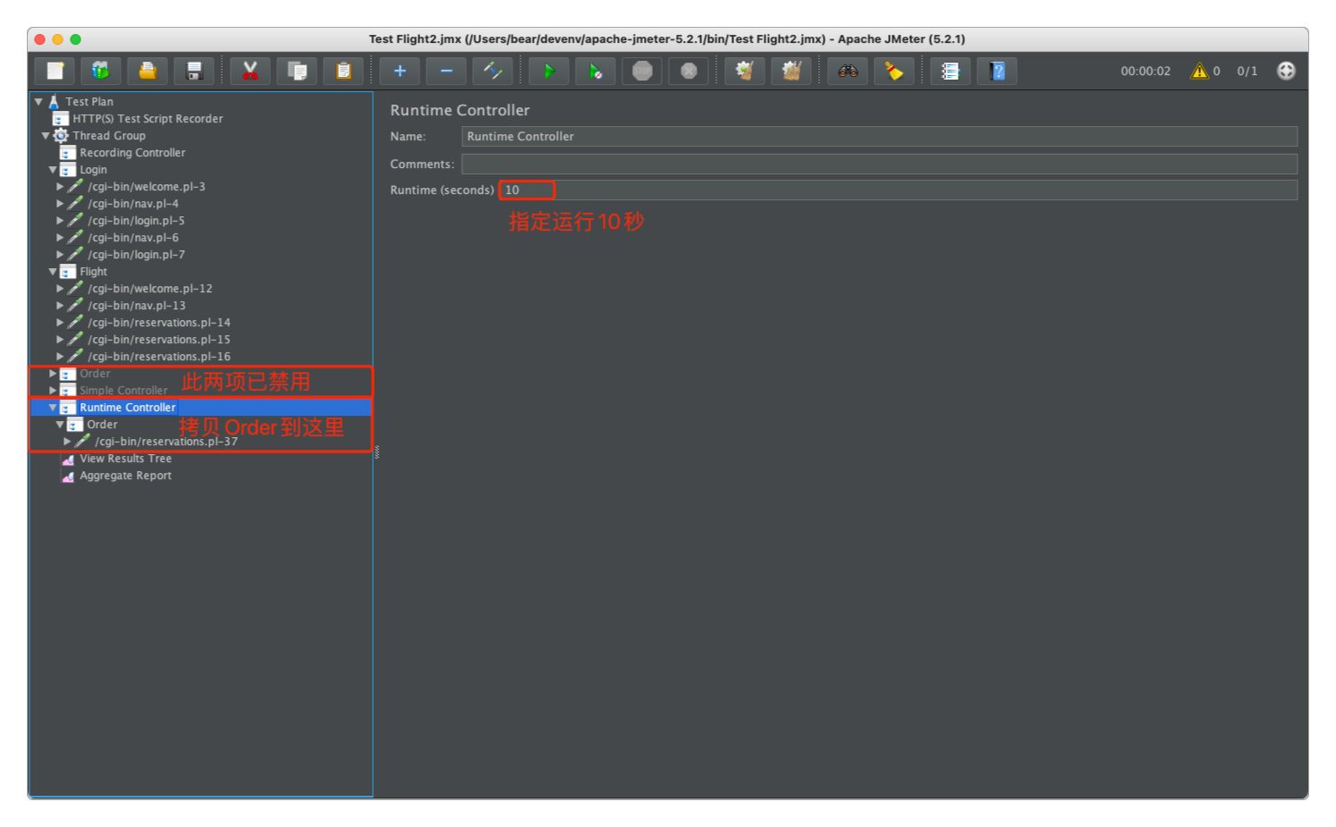Viewport: 1336px width, 827px height.
Task: Click the Clear All results icon
Action: click(791, 71)
